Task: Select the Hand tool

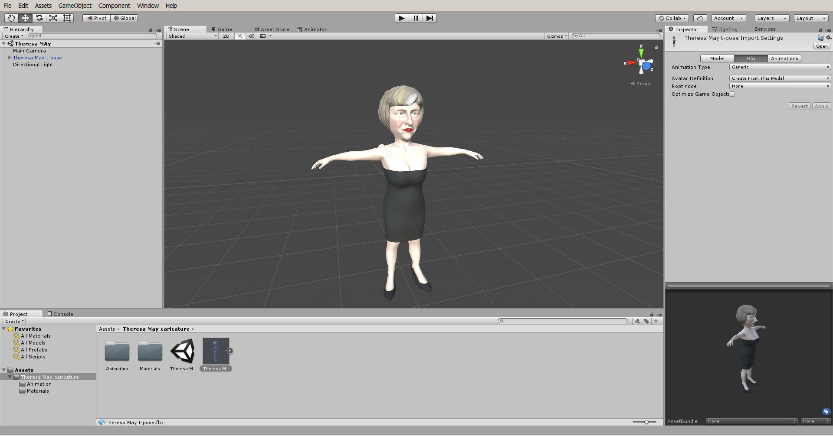Action: click(11, 18)
